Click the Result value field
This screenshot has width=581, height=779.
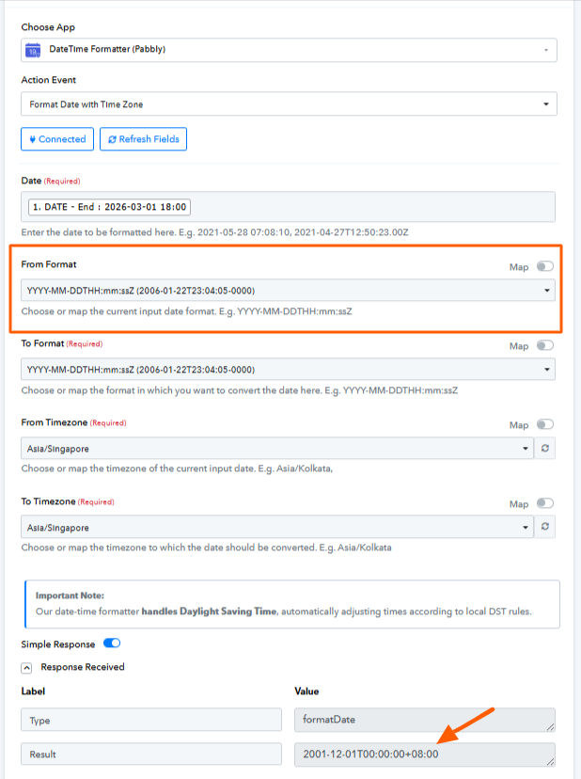click(x=424, y=754)
